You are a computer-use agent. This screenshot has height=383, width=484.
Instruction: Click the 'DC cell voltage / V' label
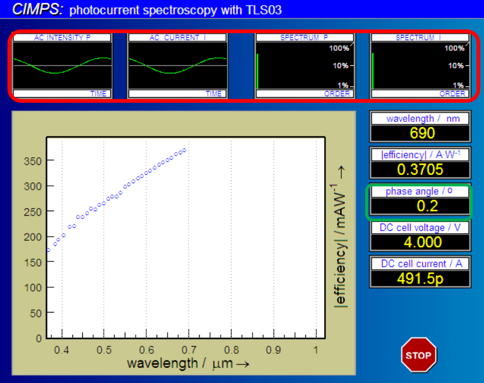tap(419, 227)
